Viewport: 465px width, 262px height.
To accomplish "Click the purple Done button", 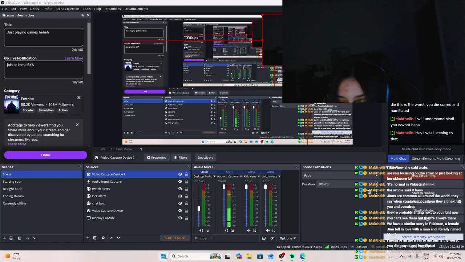I will click(45, 155).
